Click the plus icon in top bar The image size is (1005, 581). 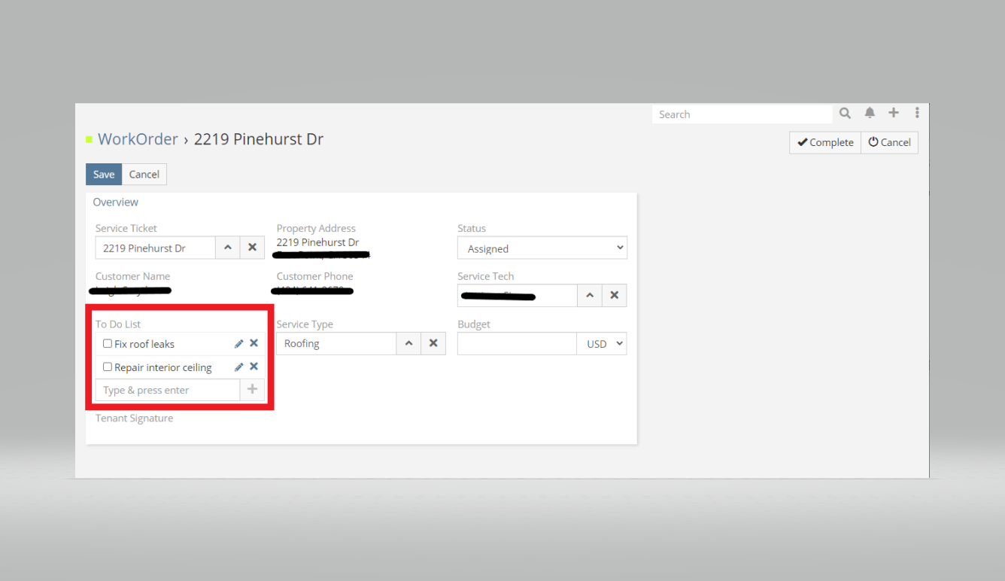pyautogui.click(x=894, y=113)
